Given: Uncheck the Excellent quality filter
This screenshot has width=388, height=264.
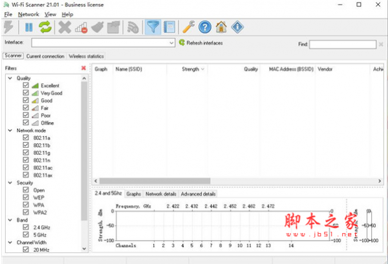Looking at the screenshot, I should (x=26, y=85).
